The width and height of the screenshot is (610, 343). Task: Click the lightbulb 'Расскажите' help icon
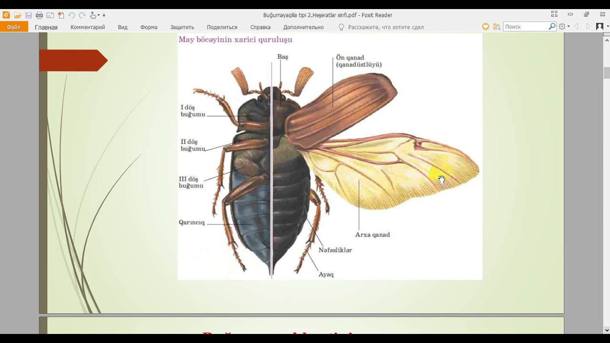pyautogui.click(x=341, y=27)
